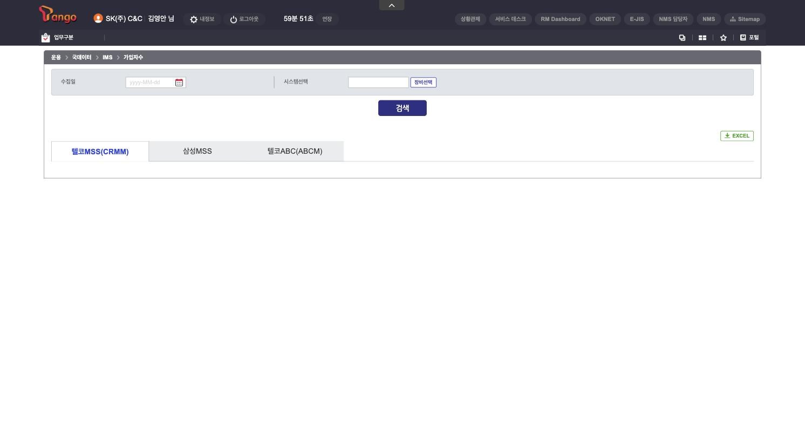Open E-JIS link

click(637, 19)
